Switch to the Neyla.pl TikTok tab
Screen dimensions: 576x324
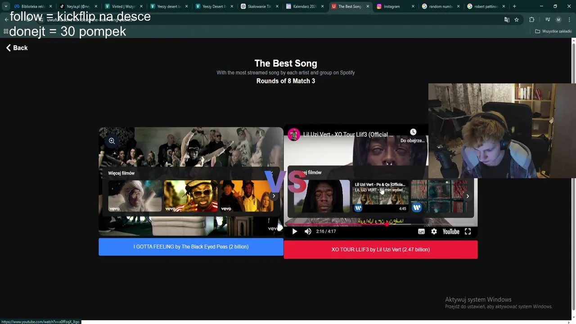pos(78,6)
